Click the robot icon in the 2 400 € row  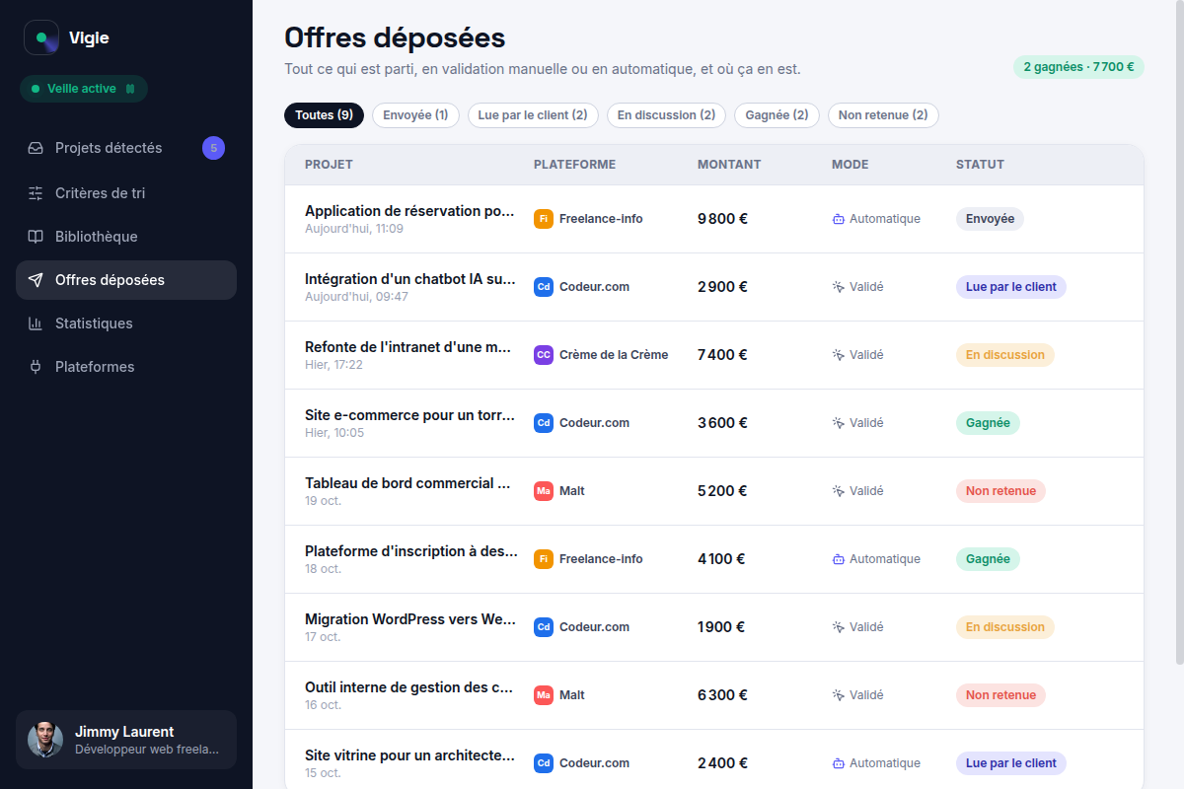[x=839, y=763]
